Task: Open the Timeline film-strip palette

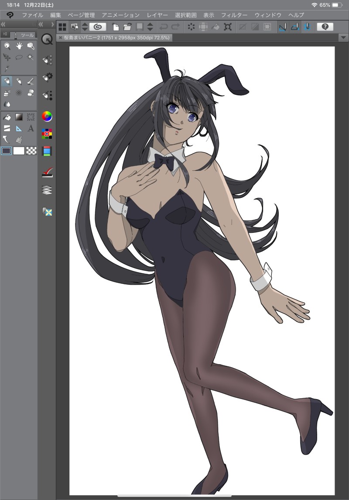Action: point(47,151)
